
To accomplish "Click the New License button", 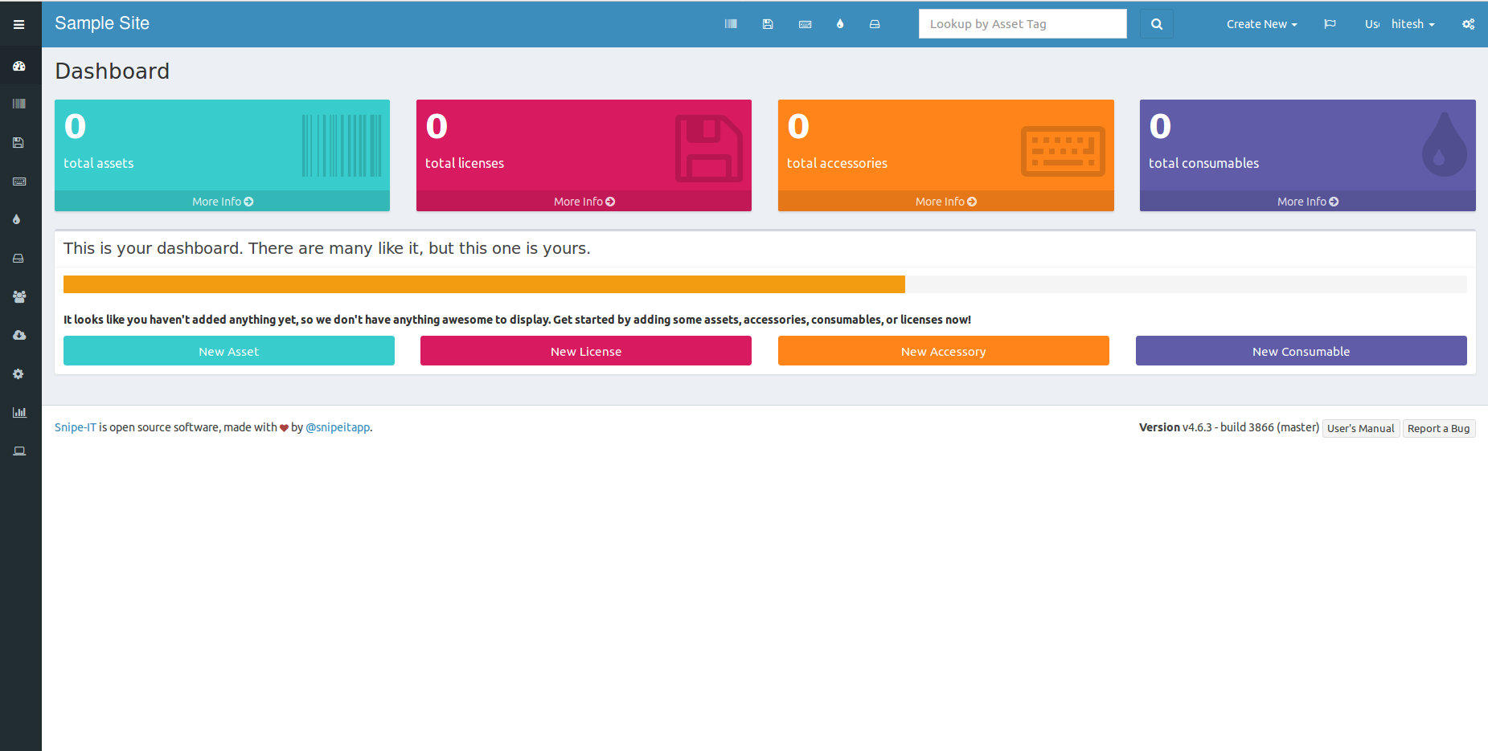I will click(x=586, y=351).
